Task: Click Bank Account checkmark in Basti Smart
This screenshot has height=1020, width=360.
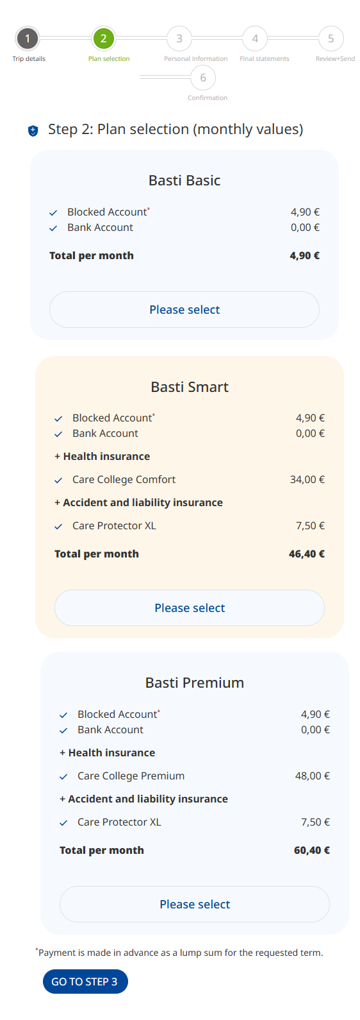Action: [59, 434]
